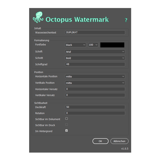The image size is (160, 160).
Task: Enable Sichtbar im Dokument checkbox
Action: 67,118
